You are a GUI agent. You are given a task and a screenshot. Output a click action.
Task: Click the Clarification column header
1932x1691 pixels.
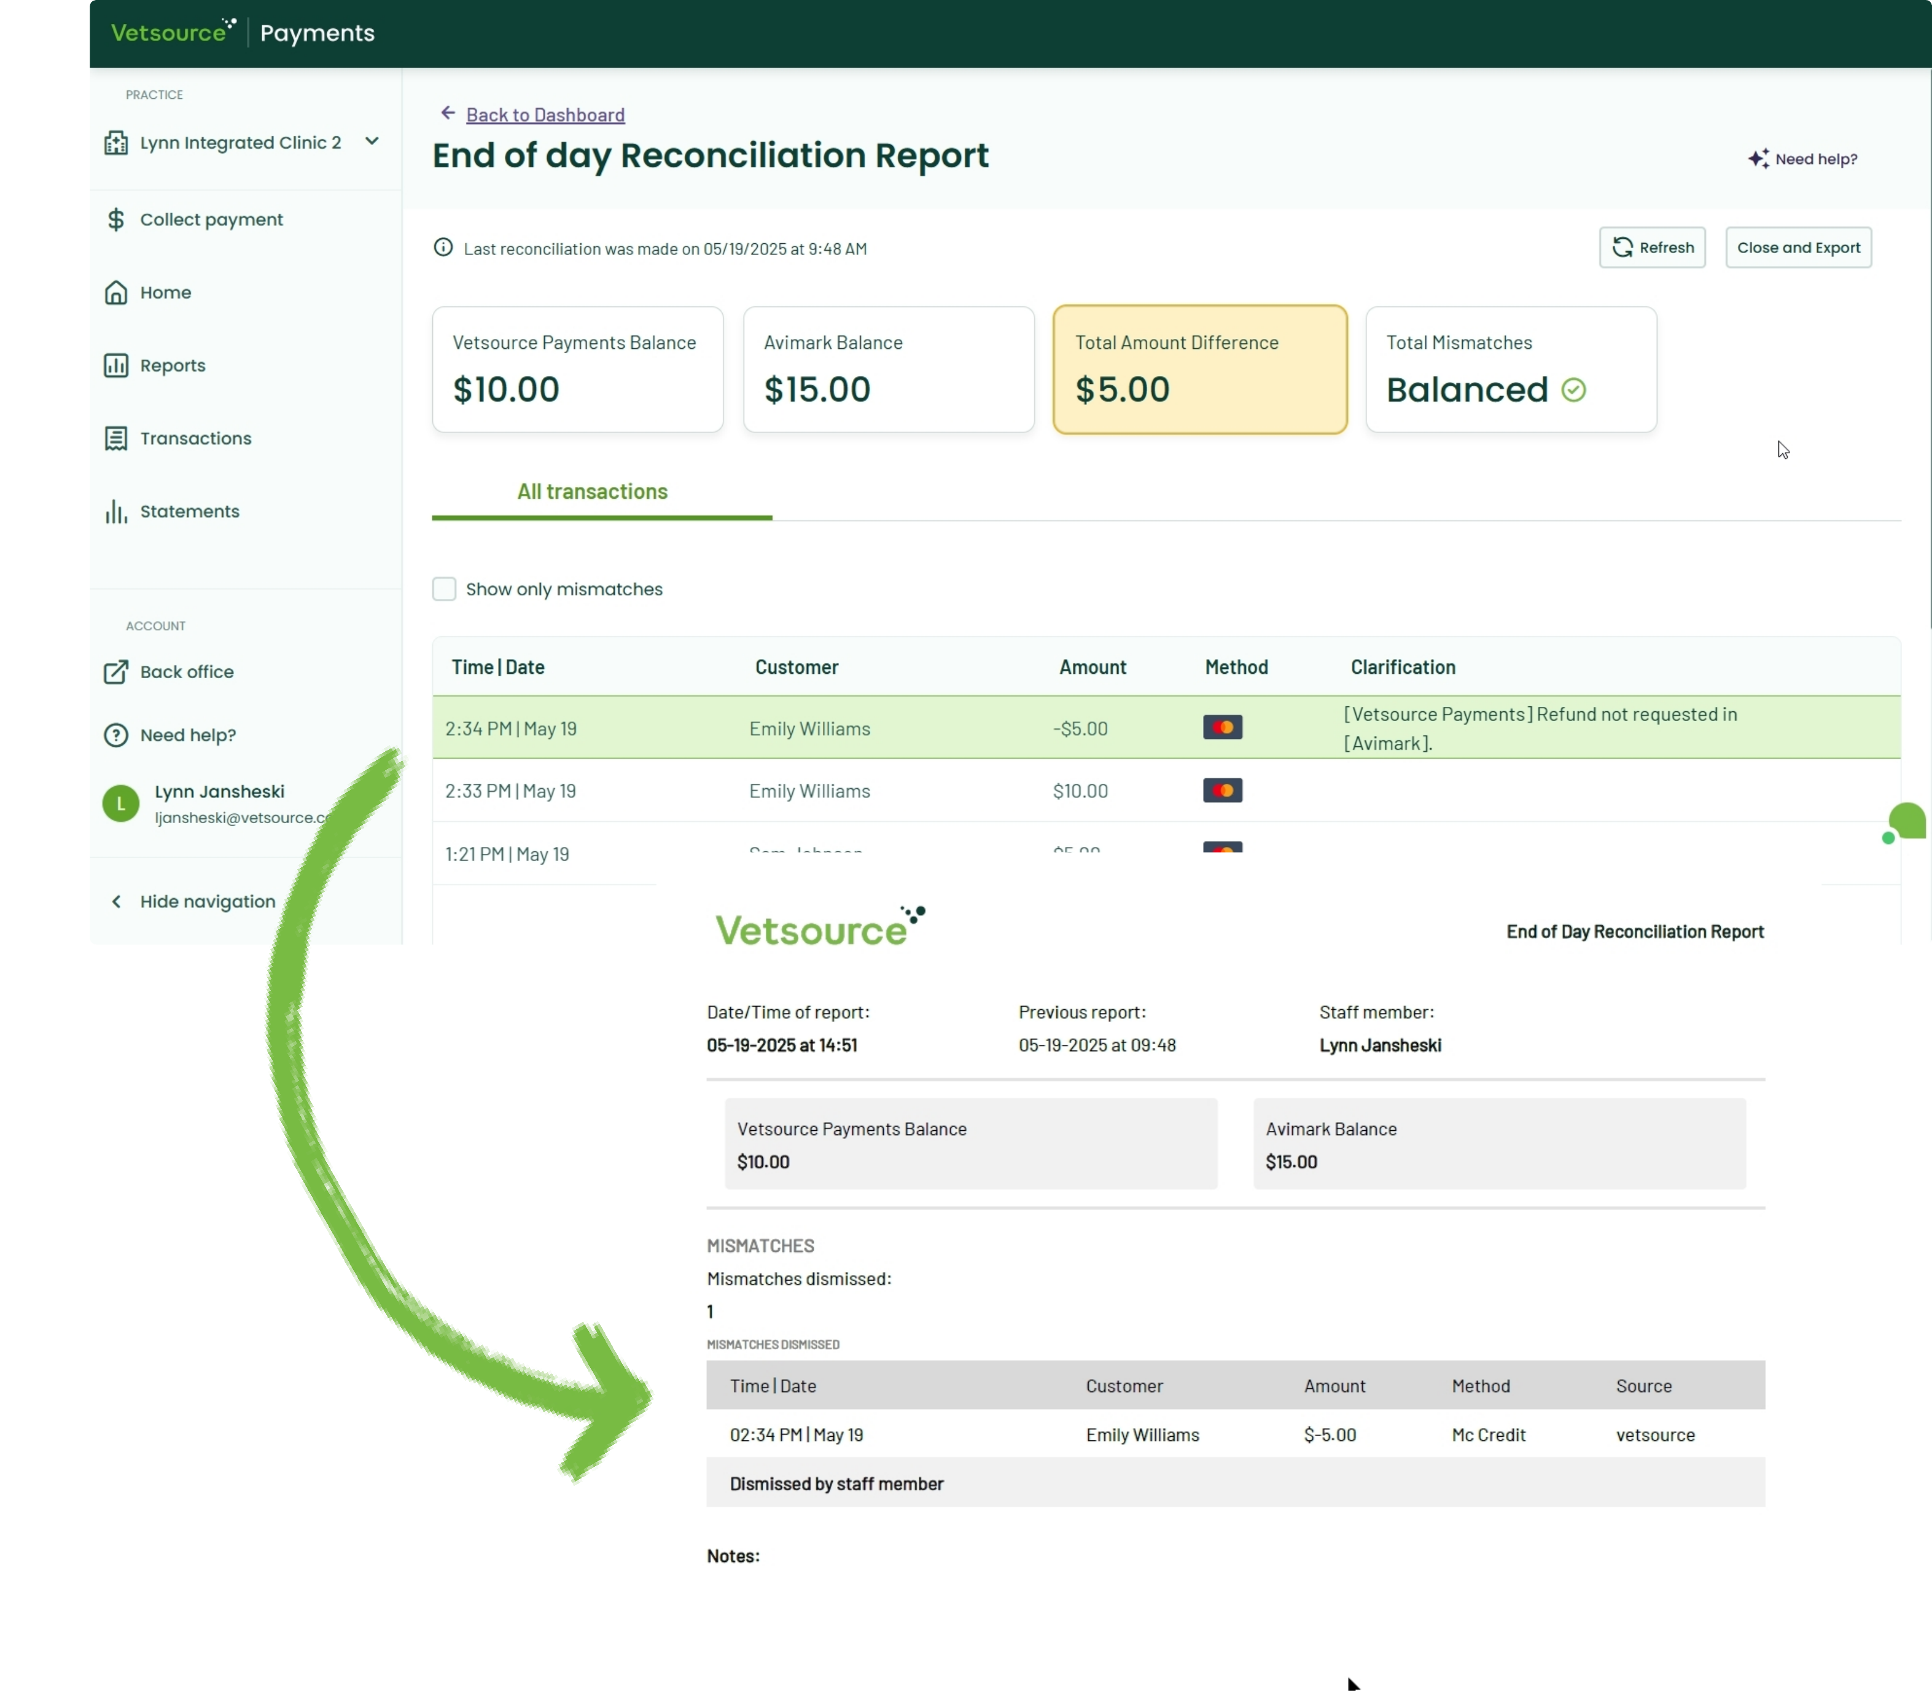[1403, 667]
